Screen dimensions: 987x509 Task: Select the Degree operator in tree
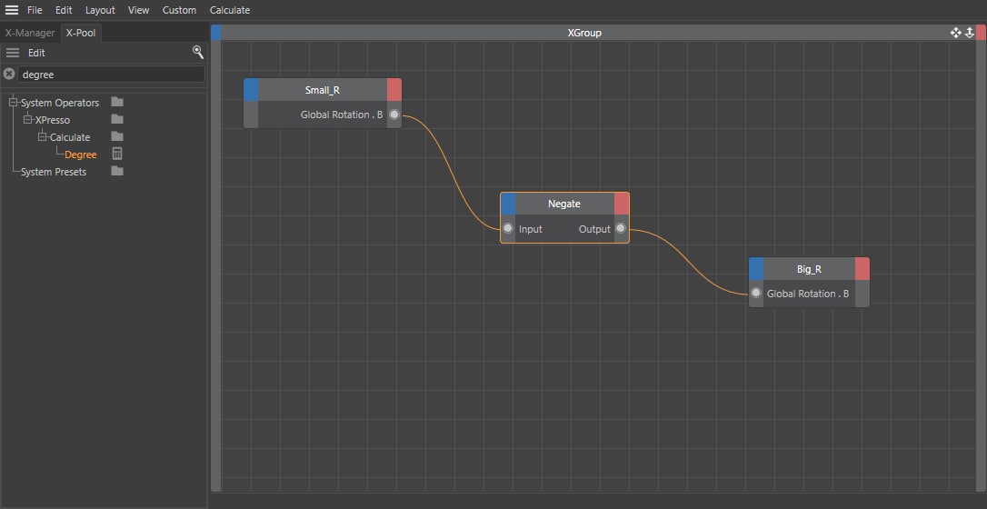point(81,155)
